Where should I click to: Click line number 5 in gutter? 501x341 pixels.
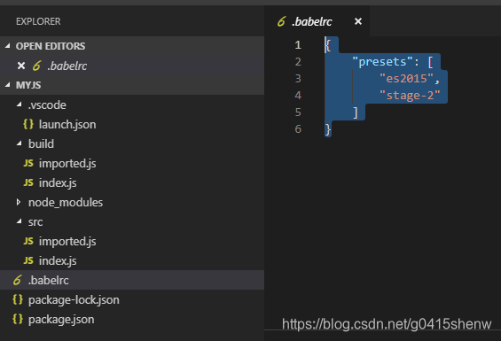pos(298,112)
